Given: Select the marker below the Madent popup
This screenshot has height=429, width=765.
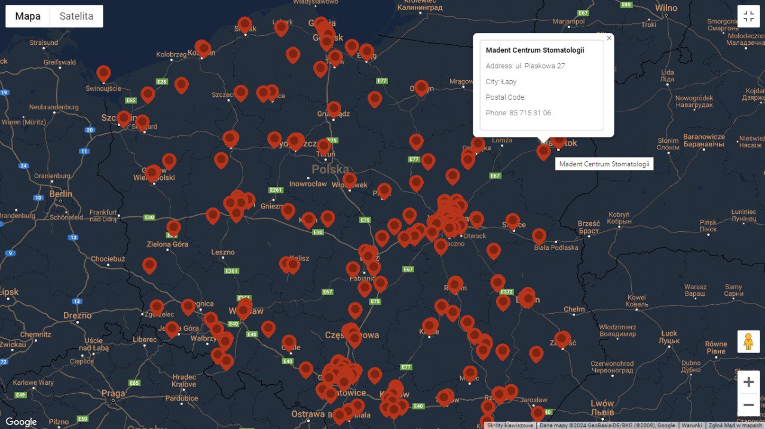Looking at the screenshot, I should pyautogui.click(x=543, y=151).
